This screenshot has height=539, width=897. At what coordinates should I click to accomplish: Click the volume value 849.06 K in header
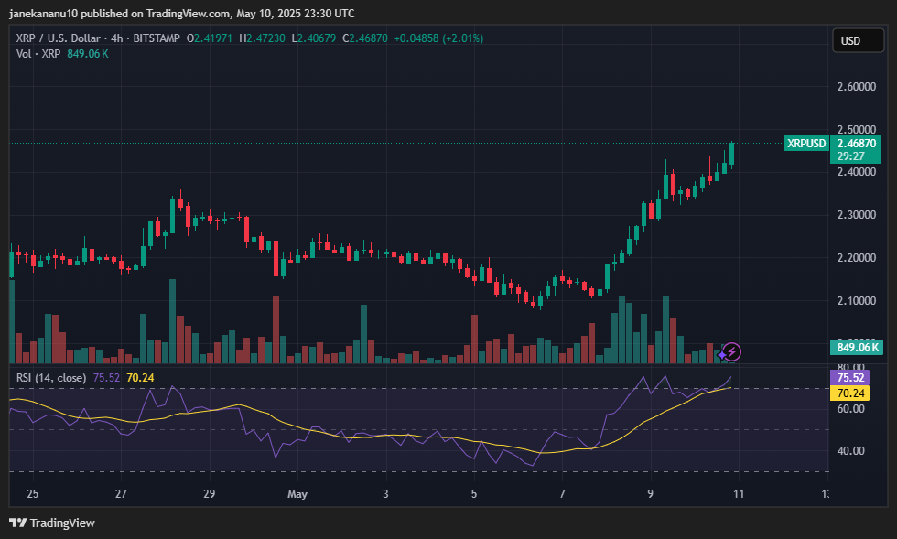[x=88, y=54]
